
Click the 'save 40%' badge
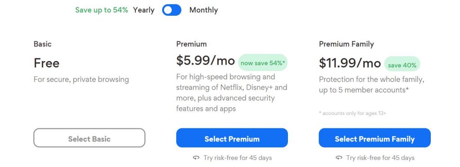click(402, 65)
